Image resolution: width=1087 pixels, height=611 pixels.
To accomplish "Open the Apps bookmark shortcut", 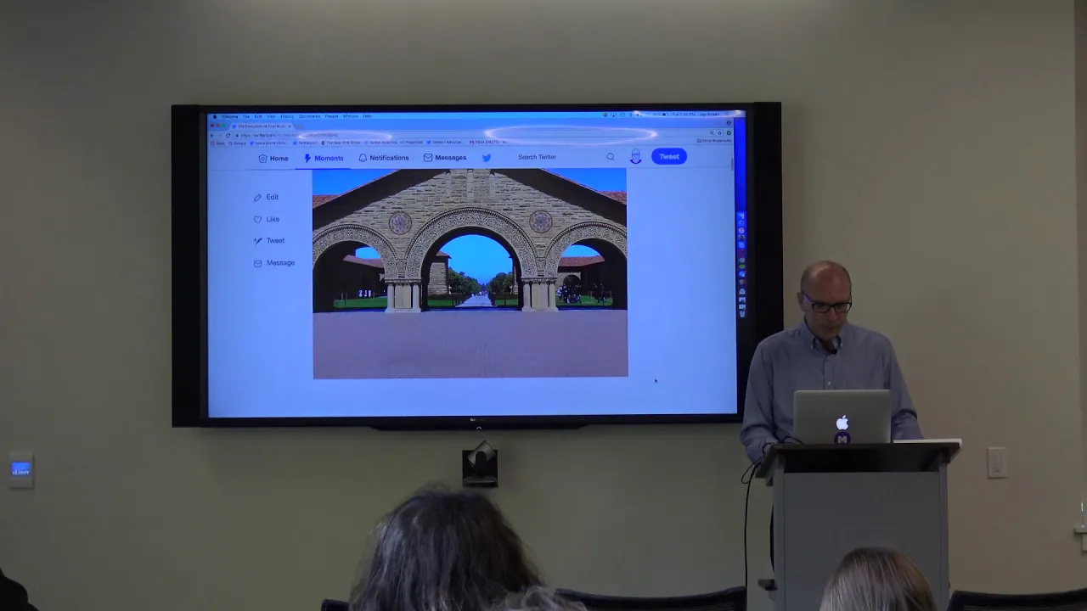I will (x=217, y=143).
